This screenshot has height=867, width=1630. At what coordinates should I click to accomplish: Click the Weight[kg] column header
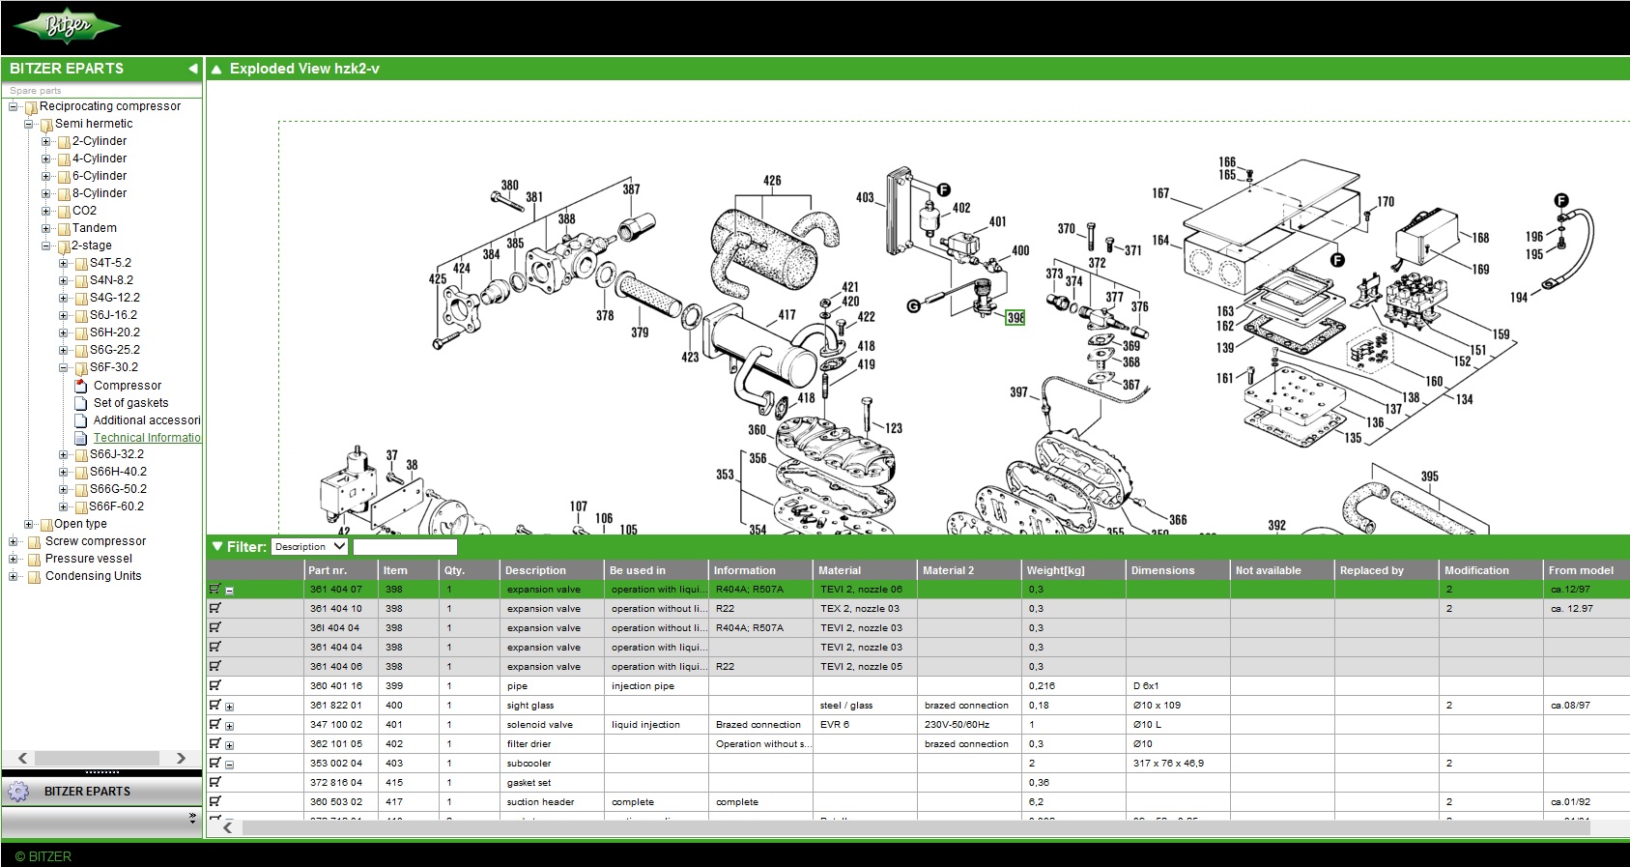tap(1073, 570)
